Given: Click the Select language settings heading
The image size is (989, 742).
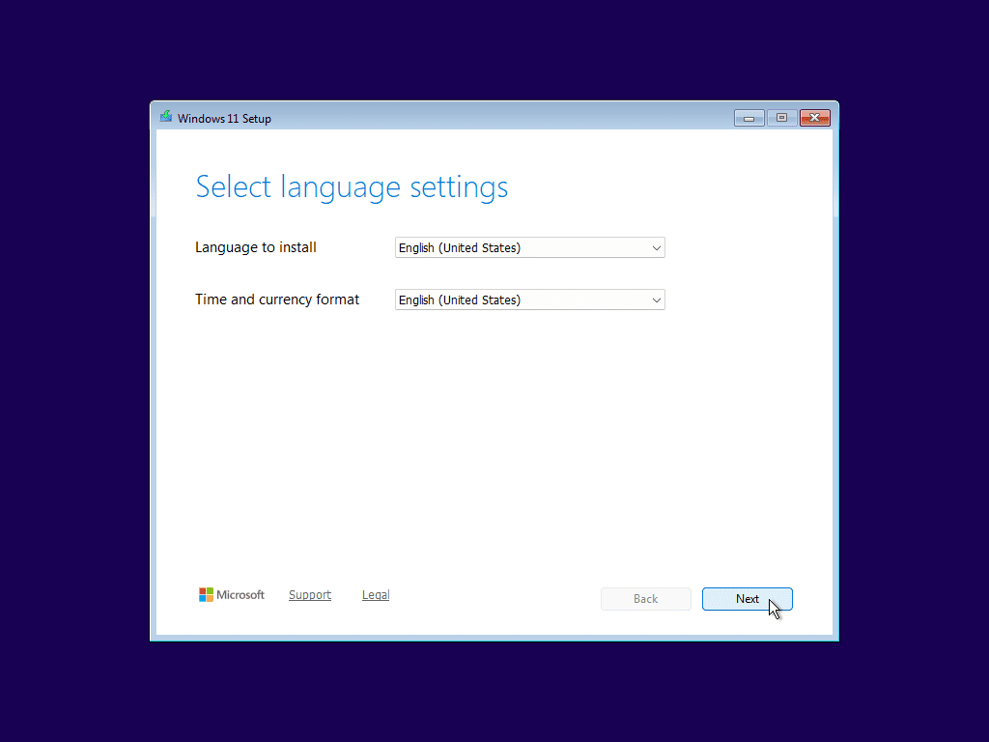Looking at the screenshot, I should (352, 186).
